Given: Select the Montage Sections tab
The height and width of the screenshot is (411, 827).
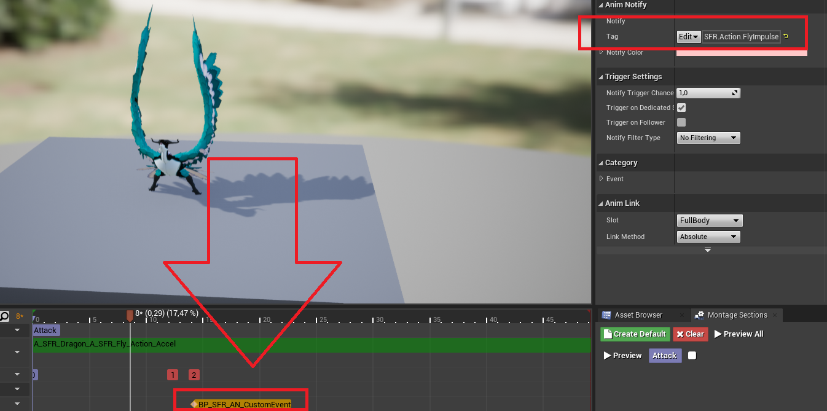Looking at the screenshot, I should pos(736,315).
